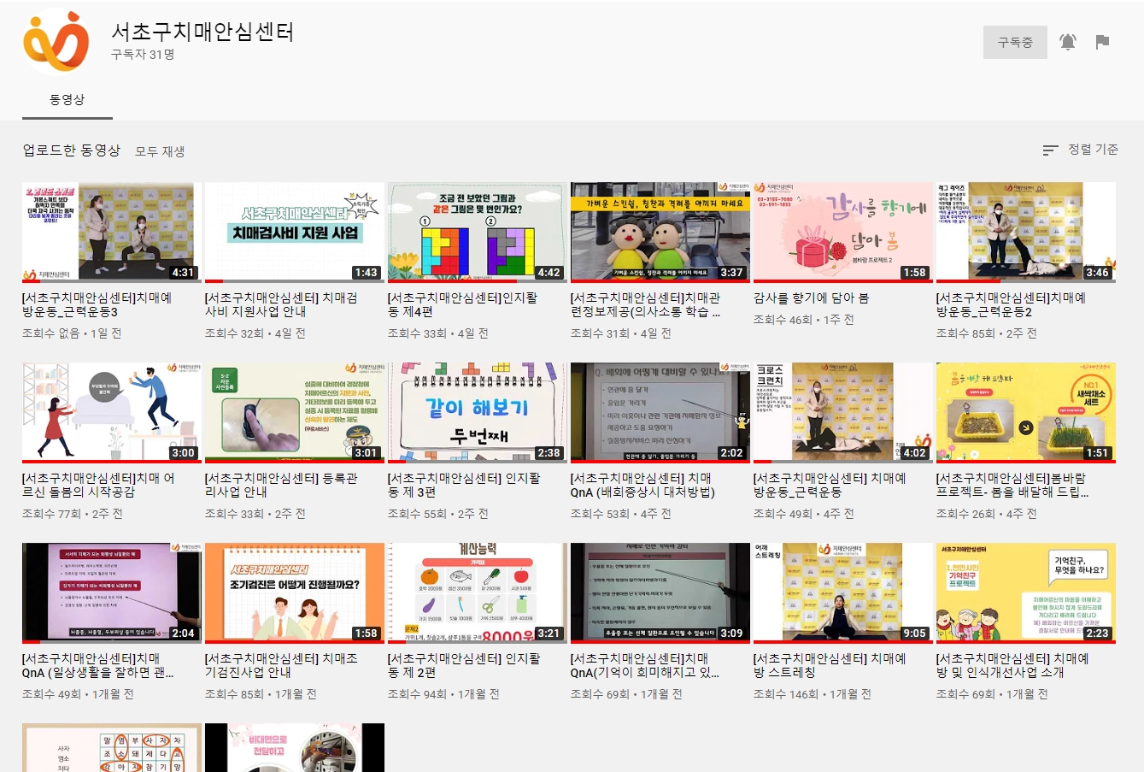The height and width of the screenshot is (772, 1144).
Task: Open the 3:00 sofa illustration thumbnail
Action: [x=112, y=412]
